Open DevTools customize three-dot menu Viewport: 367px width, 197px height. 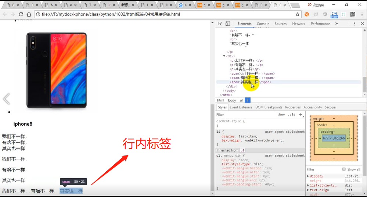355,24
